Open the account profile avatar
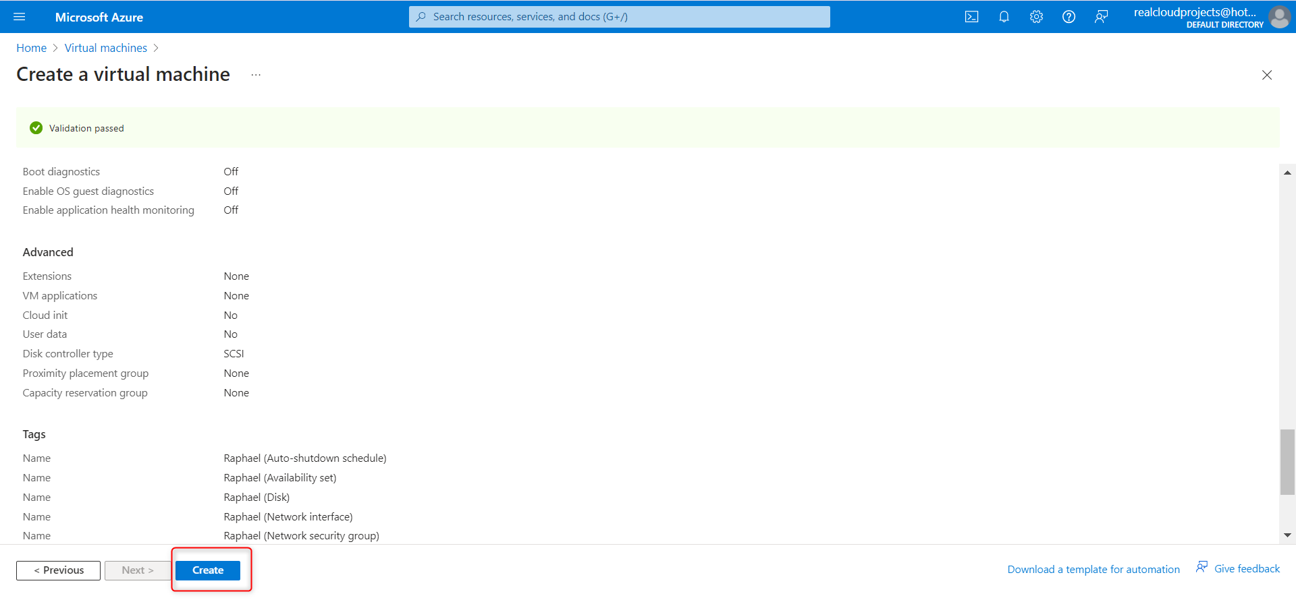The height and width of the screenshot is (600, 1296). (x=1279, y=17)
